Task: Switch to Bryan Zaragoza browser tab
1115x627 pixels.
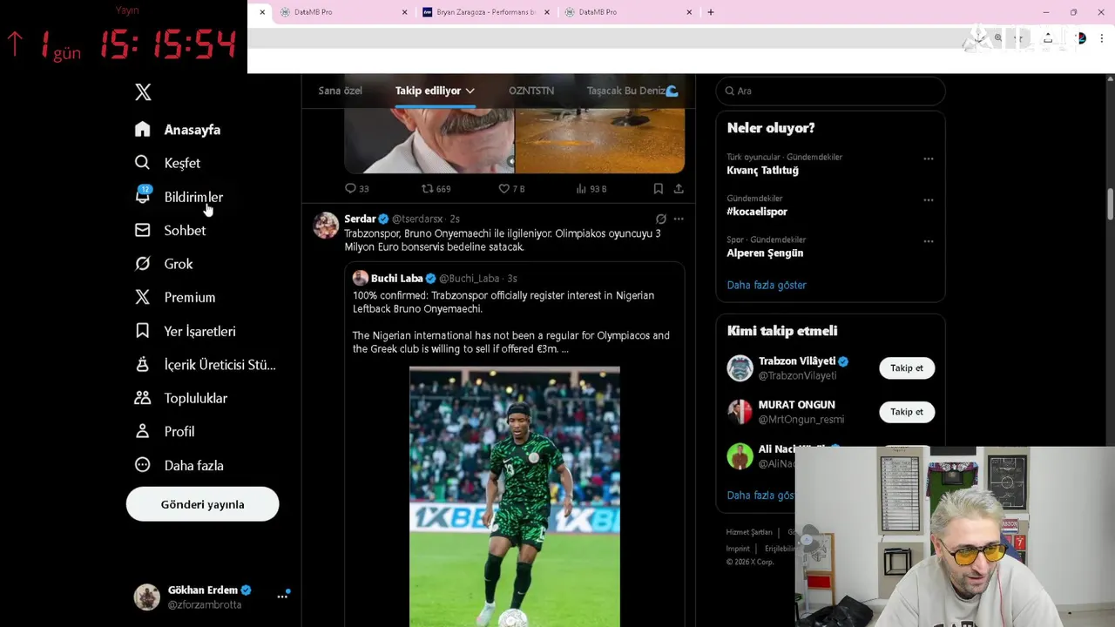Action: (485, 12)
